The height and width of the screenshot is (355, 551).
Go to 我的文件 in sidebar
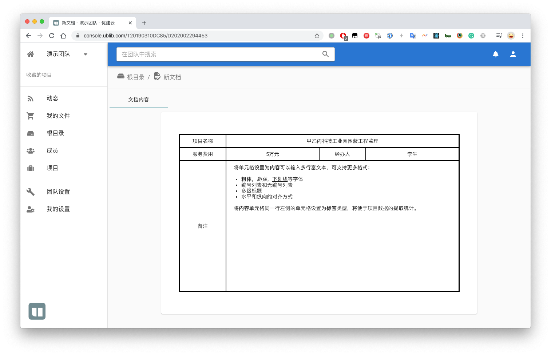[58, 116]
